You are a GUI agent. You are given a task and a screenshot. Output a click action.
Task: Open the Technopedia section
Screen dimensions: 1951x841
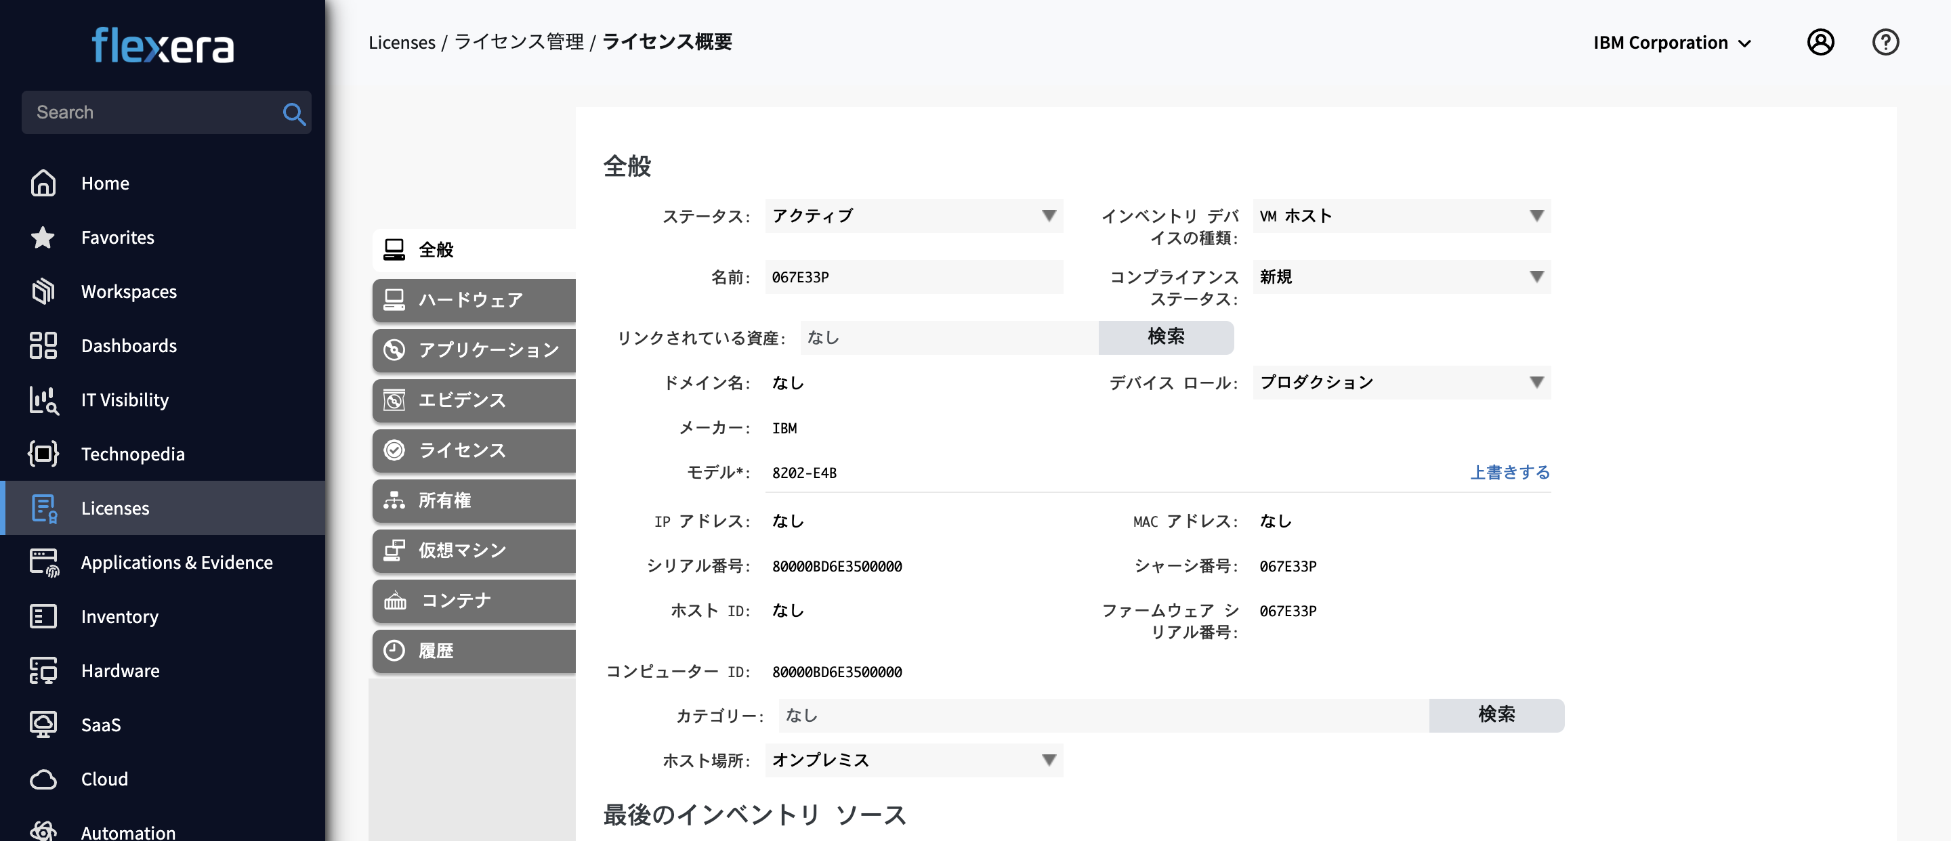tap(133, 454)
